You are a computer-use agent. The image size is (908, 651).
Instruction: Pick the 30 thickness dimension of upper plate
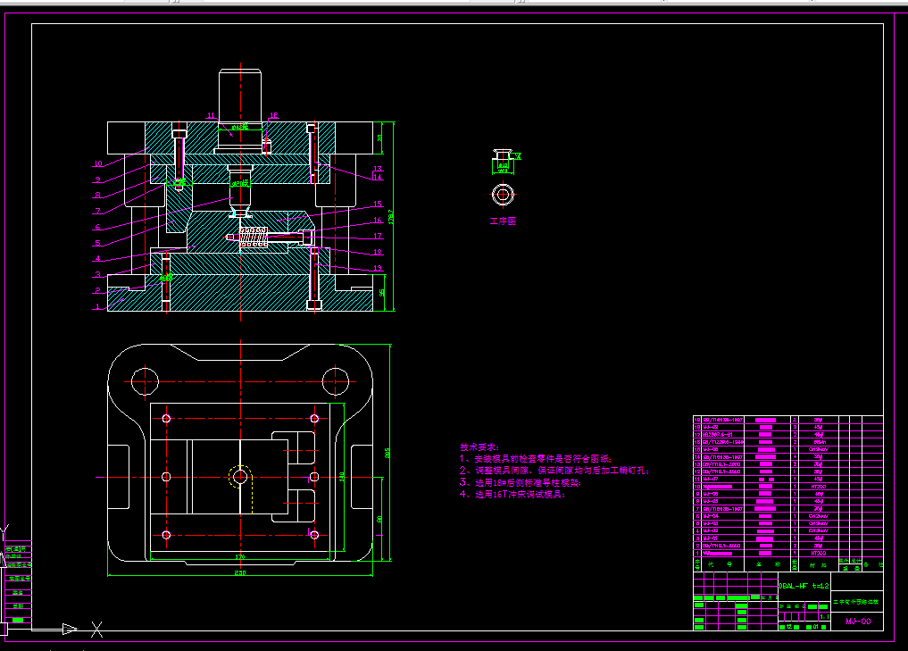tap(379, 138)
